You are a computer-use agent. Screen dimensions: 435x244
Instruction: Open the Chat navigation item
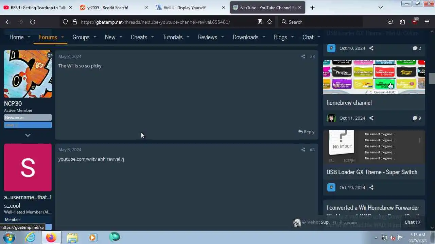point(308,37)
